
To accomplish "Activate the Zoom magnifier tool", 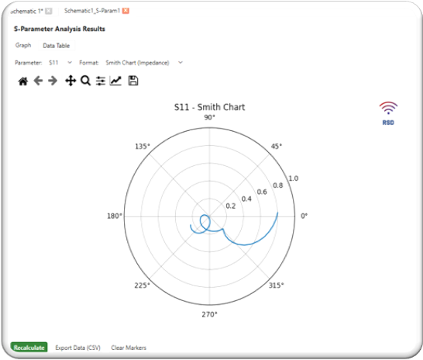I will [x=85, y=81].
